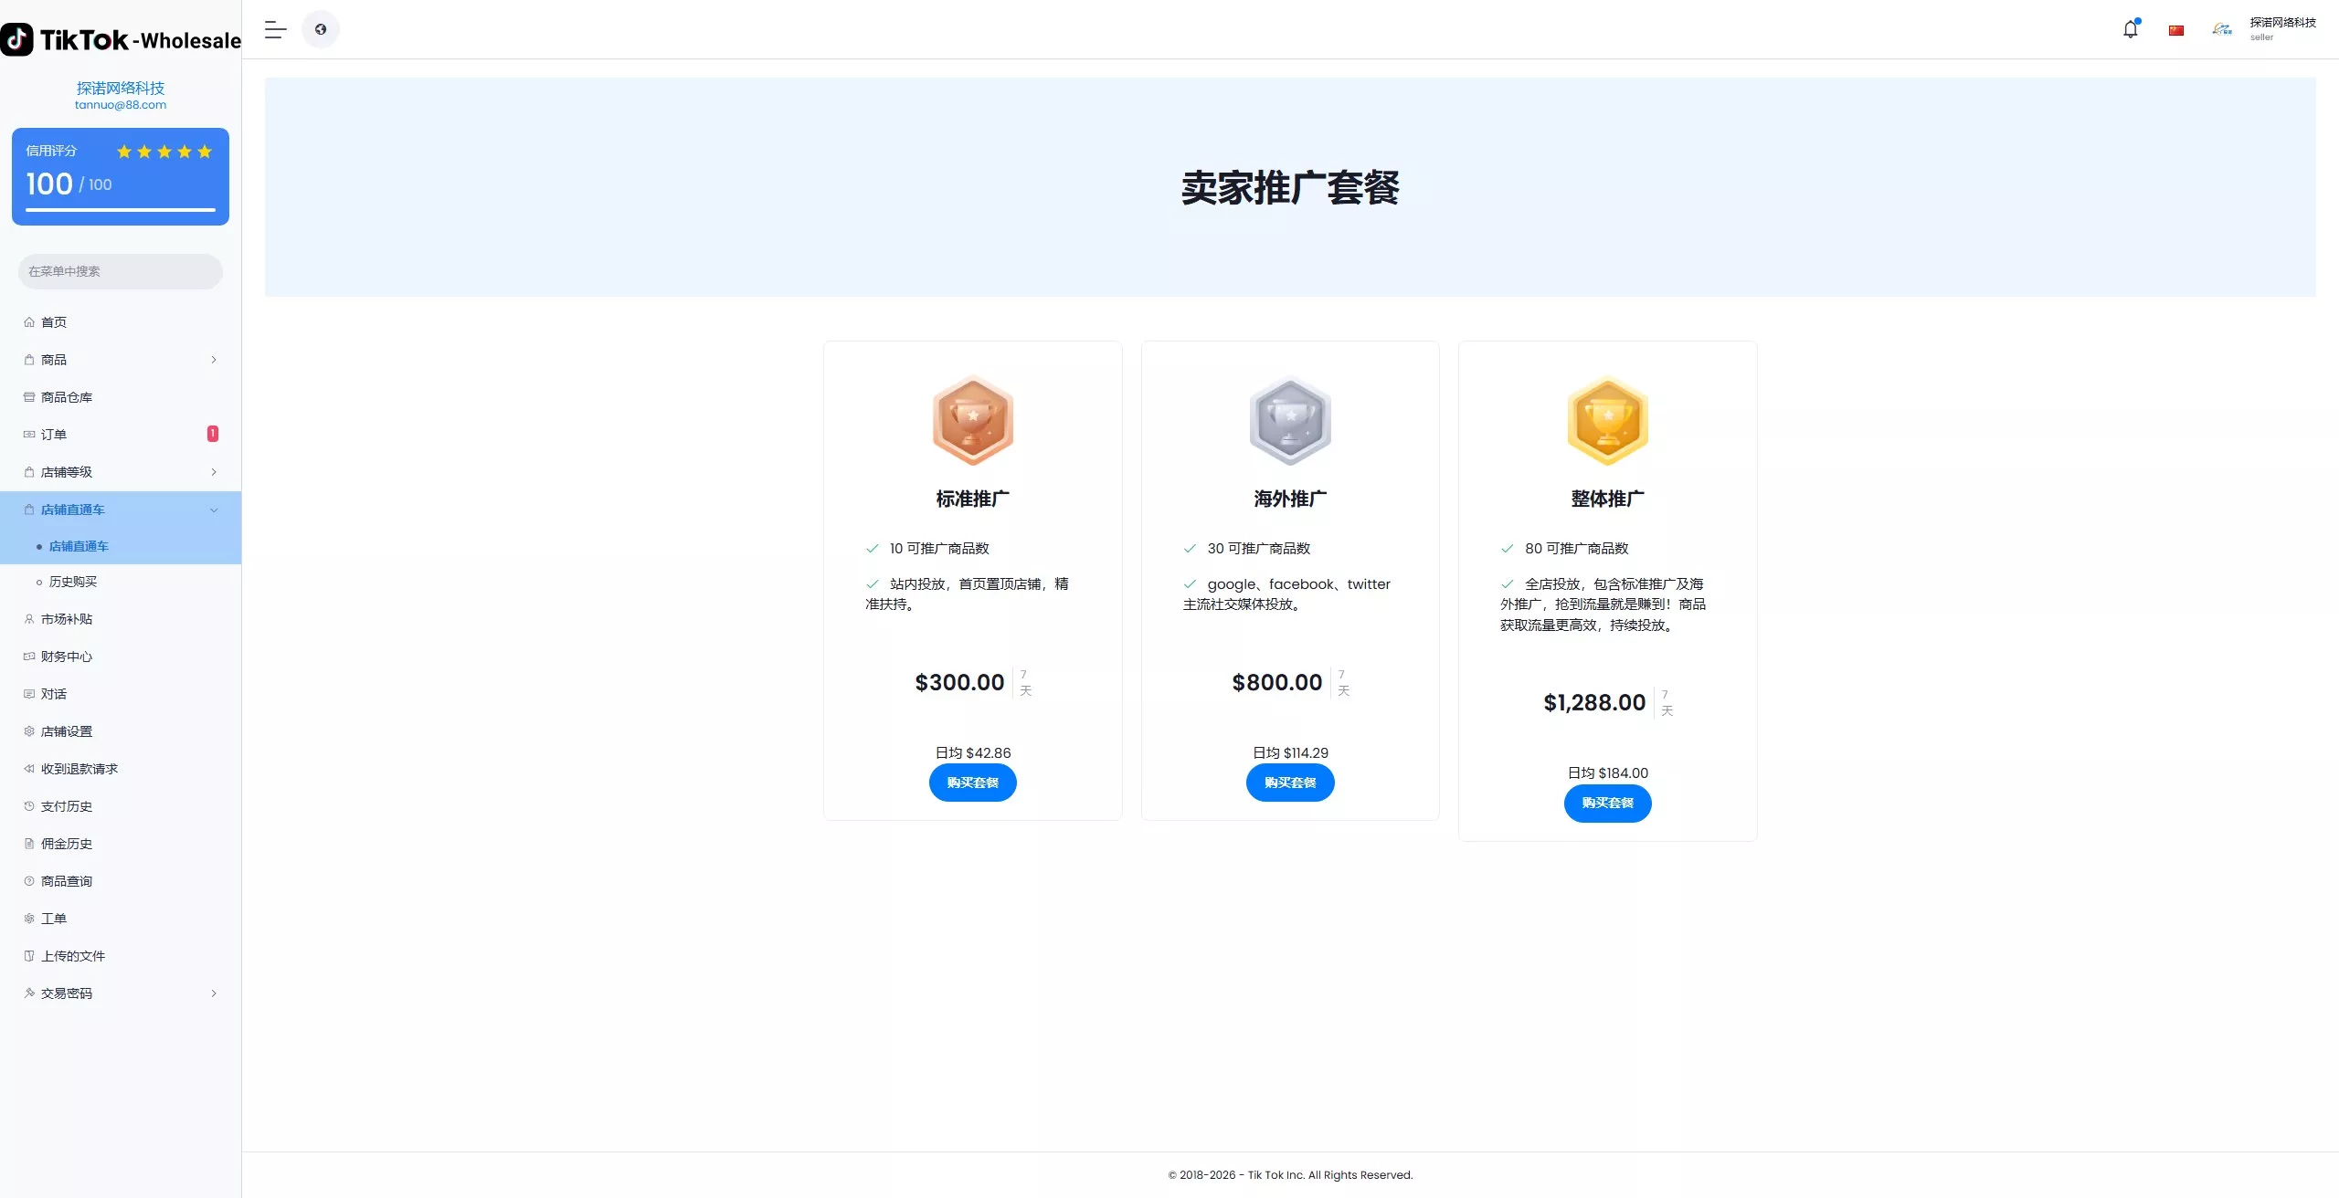Open the 订单 menu item
The width and height of the screenshot is (2339, 1198).
tap(53, 435)
